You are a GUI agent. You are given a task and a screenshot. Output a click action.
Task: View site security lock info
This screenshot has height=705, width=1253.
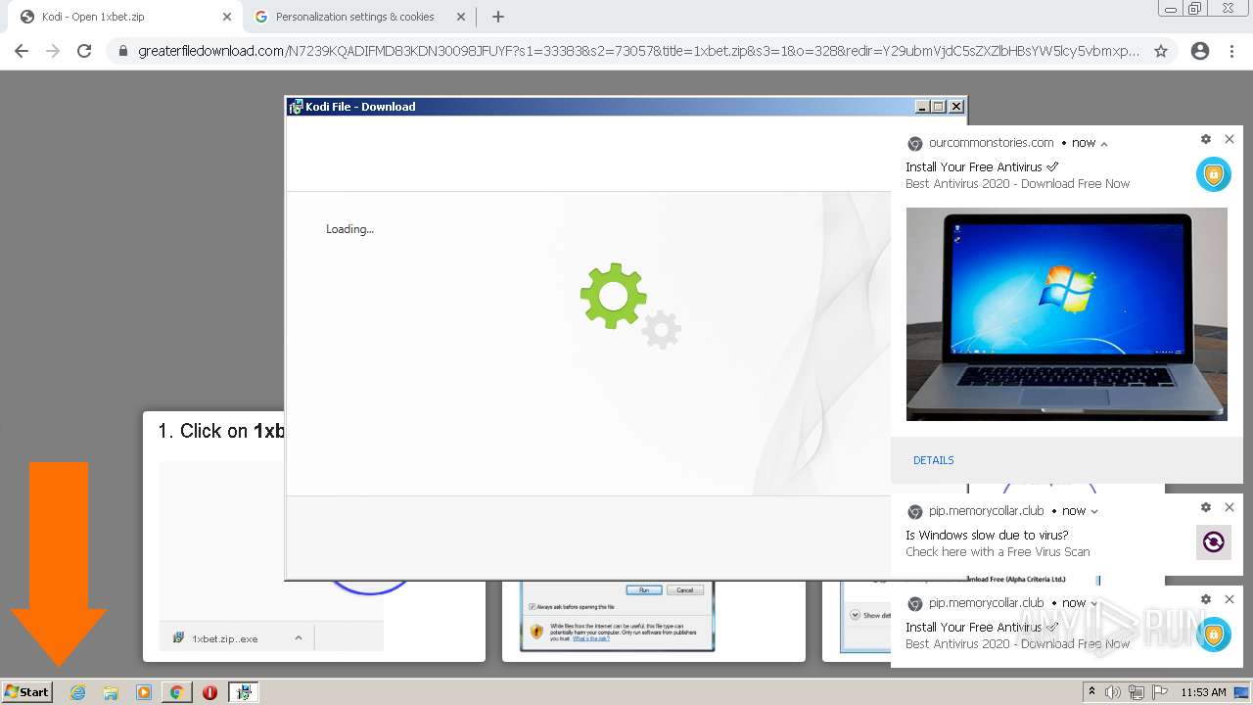(x=123, y=51)
